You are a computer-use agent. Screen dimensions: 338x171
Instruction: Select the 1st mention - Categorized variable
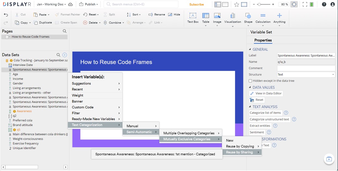pos(157,154)
